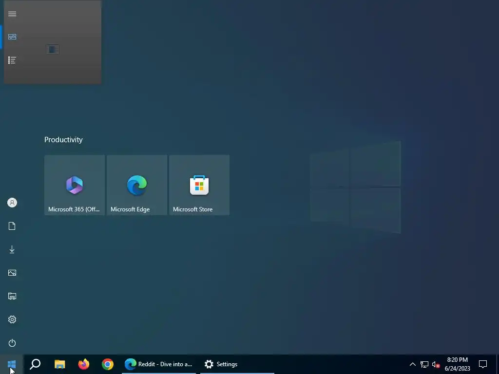Open Settings gear in Start sidebar
The height and width of the screenshot is (374, 499).
pyautogui.click(x=12, y=319)
